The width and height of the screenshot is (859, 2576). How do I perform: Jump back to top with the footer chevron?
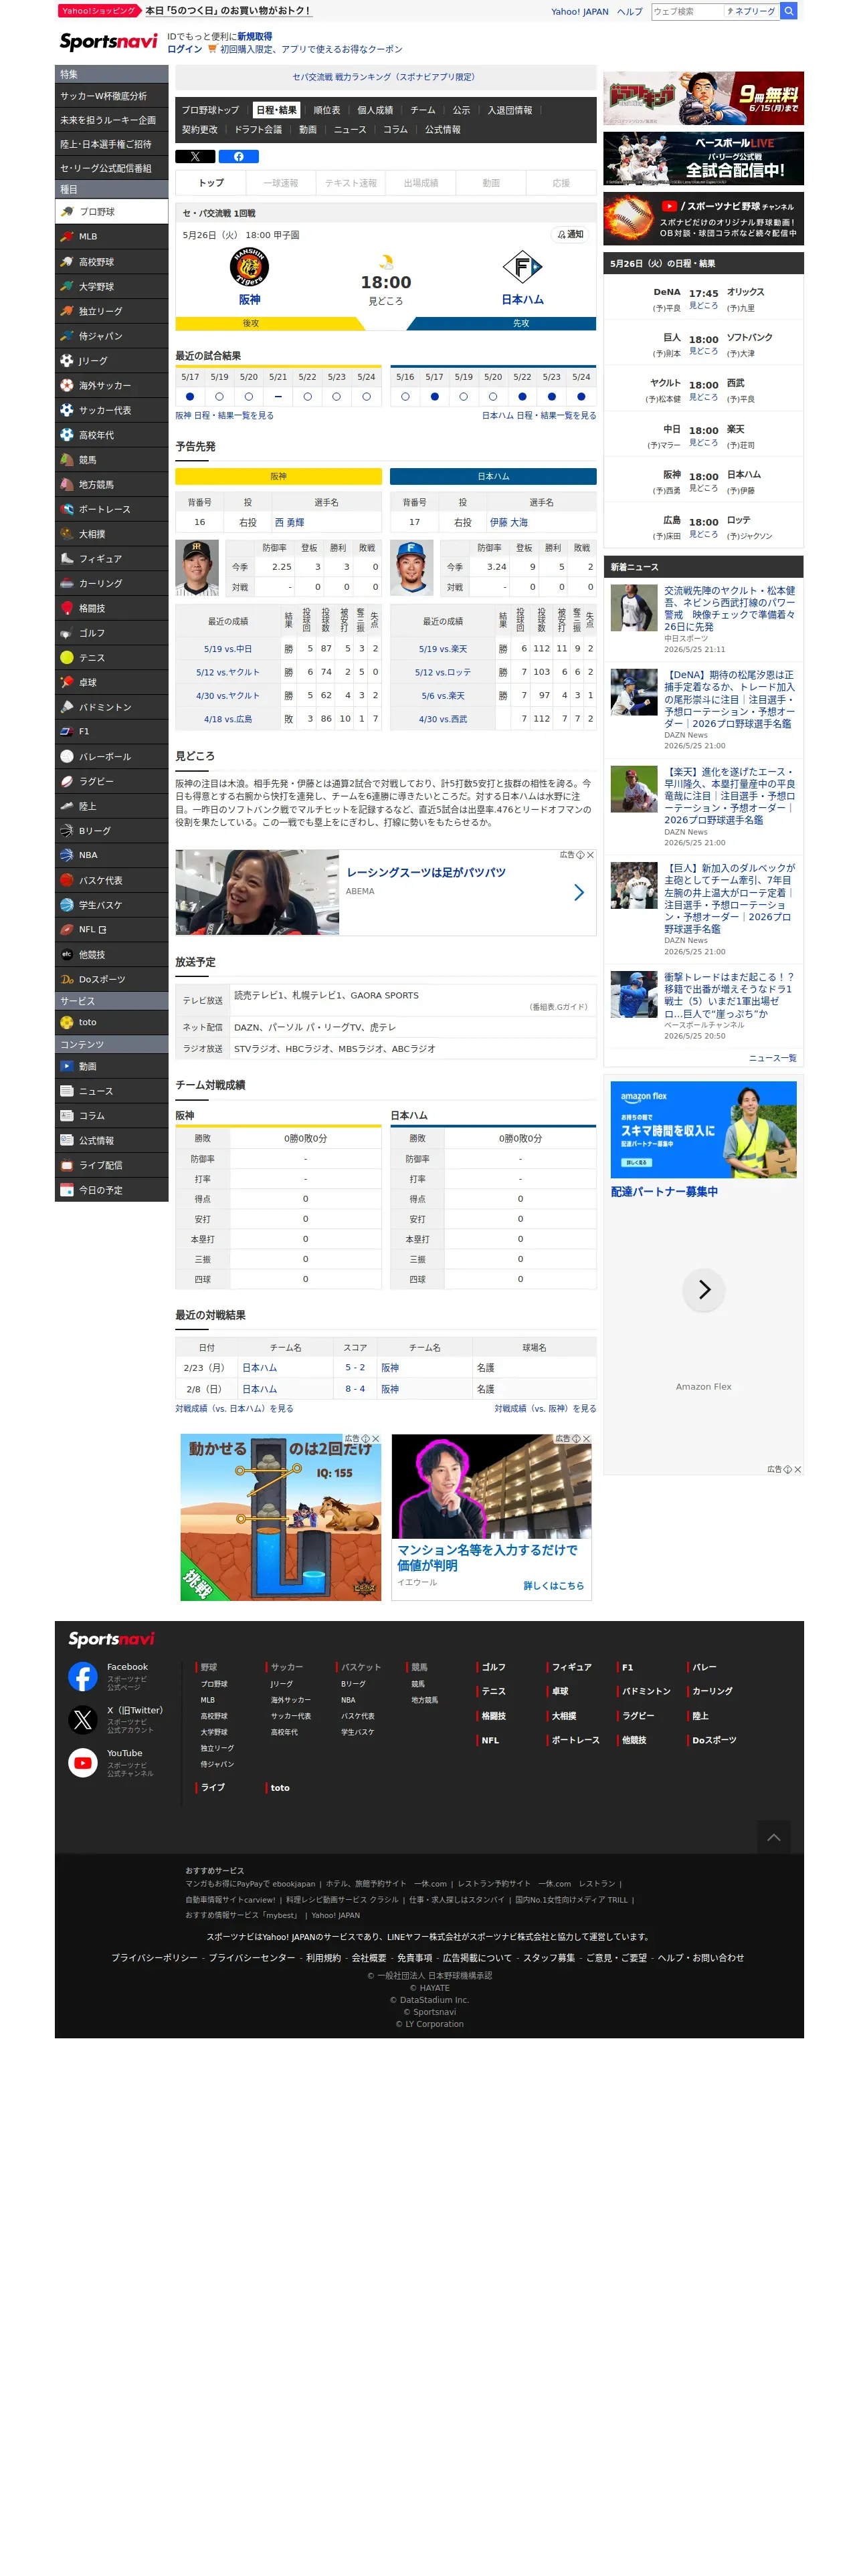click(x=774, y=1837)
